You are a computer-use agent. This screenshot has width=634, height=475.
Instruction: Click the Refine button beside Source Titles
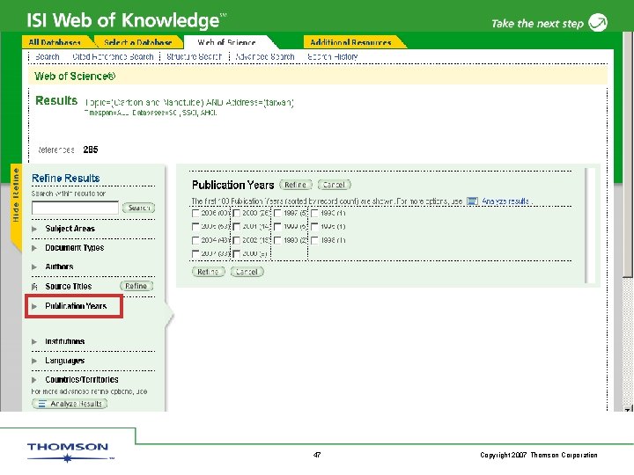tap(136, 286)
